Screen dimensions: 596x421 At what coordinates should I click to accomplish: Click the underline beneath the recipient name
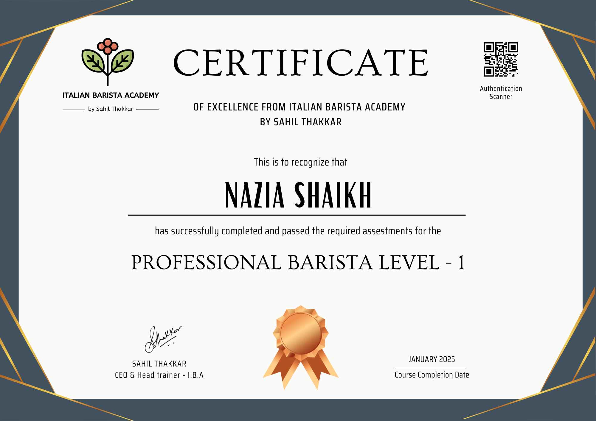click(297, 215)
